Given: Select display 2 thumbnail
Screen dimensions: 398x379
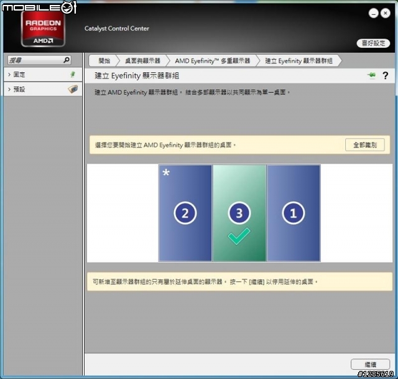Looking at the screenshot, I should coord(185,213).
